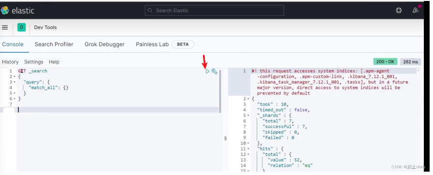
Task: Click the 200 - OK status badge
Action: click(x=385, y=62)
